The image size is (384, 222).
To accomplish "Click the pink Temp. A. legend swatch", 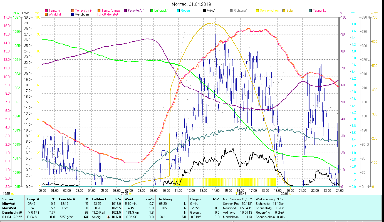I will click(x=46, y=11).
